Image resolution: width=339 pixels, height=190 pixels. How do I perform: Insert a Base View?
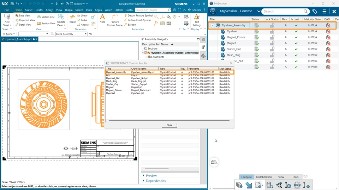tap(23, 15)
